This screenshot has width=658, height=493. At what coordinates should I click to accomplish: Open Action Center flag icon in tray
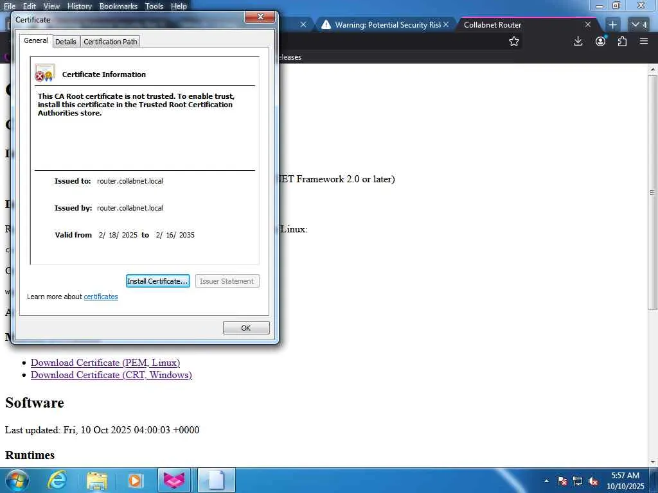[562, 481]
